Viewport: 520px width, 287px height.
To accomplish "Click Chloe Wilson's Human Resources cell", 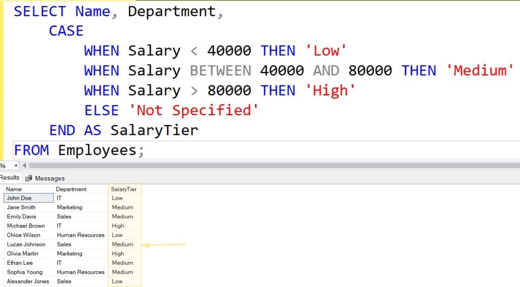I will click(81, 235).
